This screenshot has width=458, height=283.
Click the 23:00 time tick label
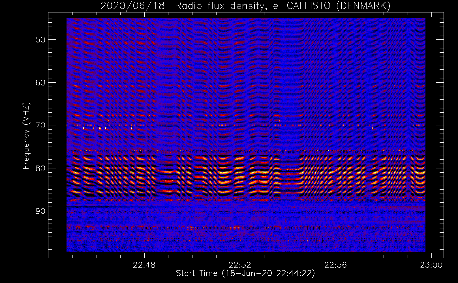click(x=431, y=265)
